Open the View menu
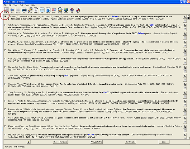The height and width of the screenshot is (149, 190). [15, 5]
